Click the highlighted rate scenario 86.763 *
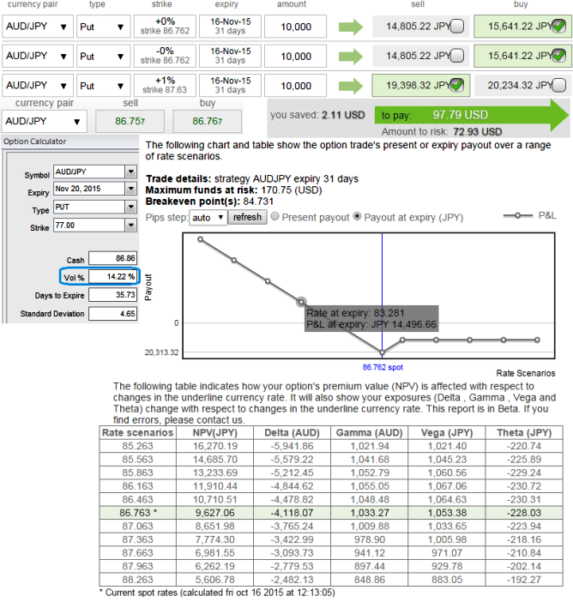 pyautogui.click(x=138, y=513)
